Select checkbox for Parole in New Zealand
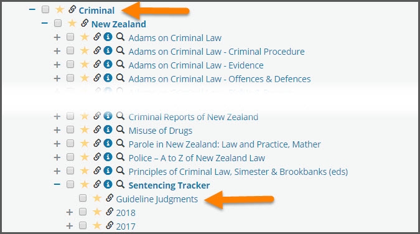Viewport: 420px width, 234px height. (70, 143)
